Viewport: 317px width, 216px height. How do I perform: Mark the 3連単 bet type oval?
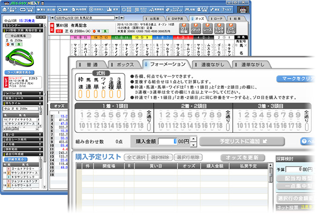click(x=119, y=94)
